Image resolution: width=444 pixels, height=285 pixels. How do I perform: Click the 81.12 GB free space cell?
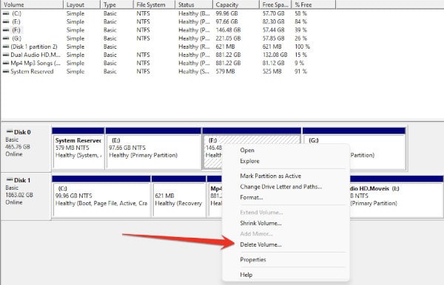point(273,63)
